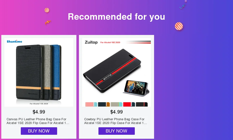Viewport: 233px width, 140px height.
Task: Click the Zuitop brand logo
Action: coord(91,42)
